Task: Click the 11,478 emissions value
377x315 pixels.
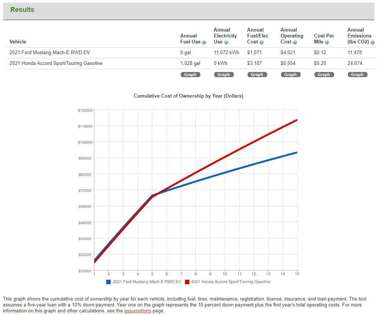Action: click(x=355, y=53)
